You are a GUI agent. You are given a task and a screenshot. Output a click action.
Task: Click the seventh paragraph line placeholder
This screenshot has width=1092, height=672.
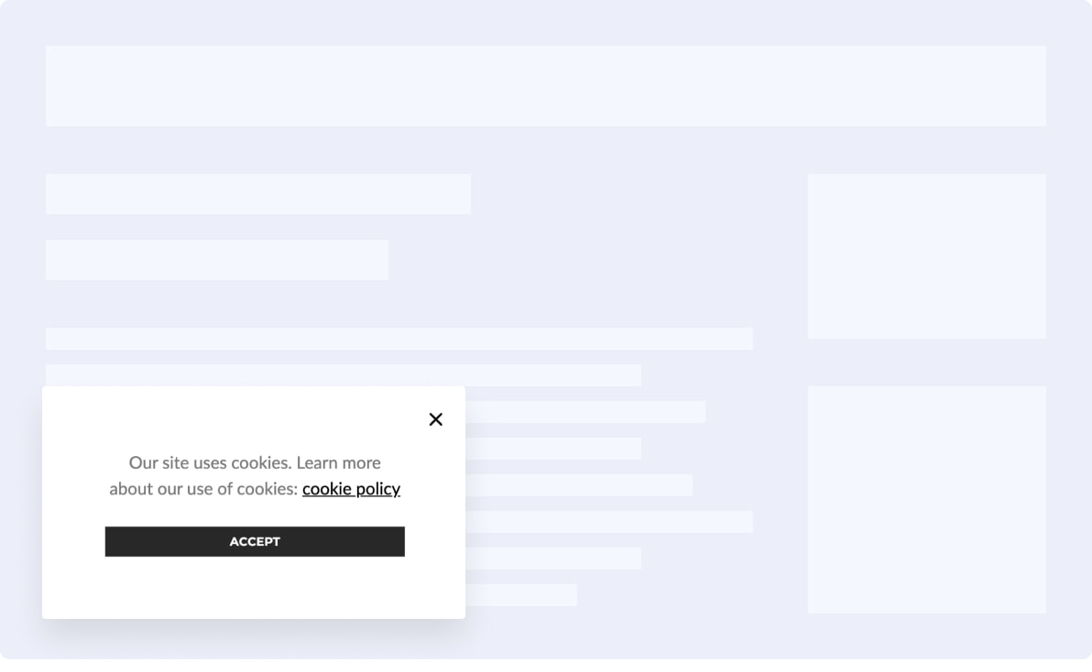click(553, 558)
